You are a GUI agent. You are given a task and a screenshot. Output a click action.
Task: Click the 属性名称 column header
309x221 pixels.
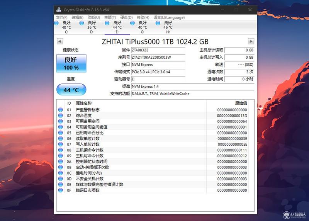click(140, 103)
